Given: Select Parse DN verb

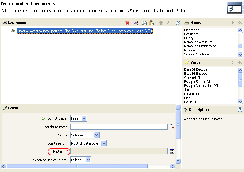Looking at the screenshot, I should tap(191, 102).
